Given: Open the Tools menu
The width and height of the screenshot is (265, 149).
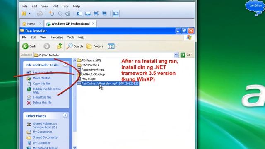Looking at the screenshot, I should [x=71, y=38].
